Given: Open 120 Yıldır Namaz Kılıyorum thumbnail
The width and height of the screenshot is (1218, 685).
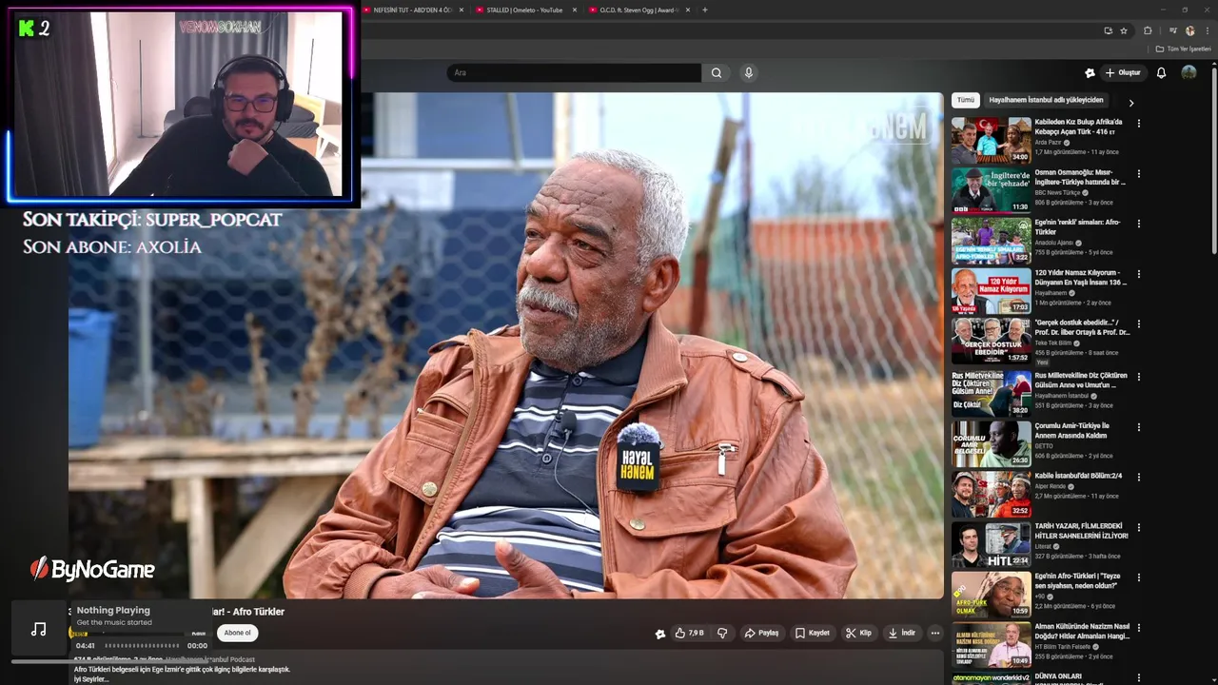Looking at the screenshot, I should [991, 291].
